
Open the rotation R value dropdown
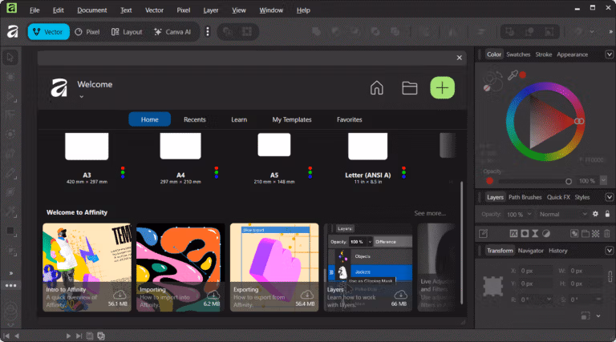click(549, 300)
